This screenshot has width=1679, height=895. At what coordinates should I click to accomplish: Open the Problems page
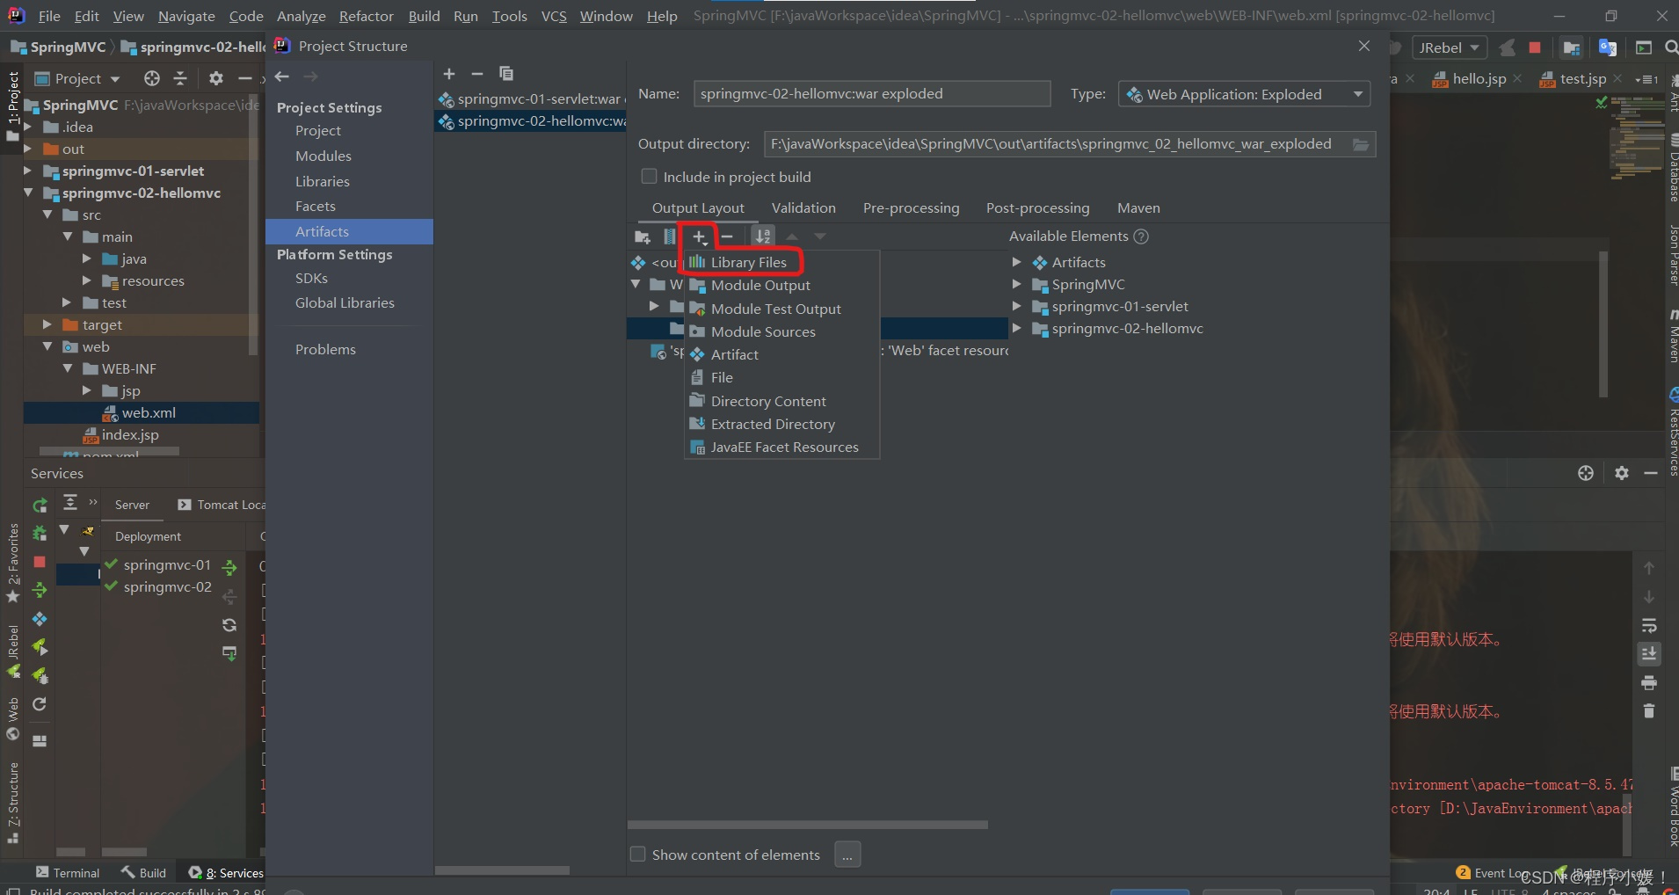pyautogui.click(x=325, y=349)
